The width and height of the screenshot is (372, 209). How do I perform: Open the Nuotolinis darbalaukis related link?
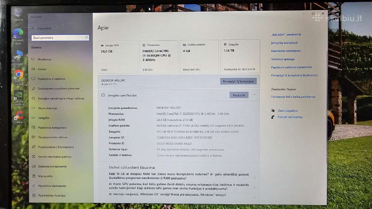pos(286,51)
